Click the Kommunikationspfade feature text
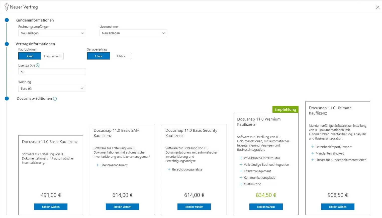This screenshot has height=218, width=382. [259, 177]
